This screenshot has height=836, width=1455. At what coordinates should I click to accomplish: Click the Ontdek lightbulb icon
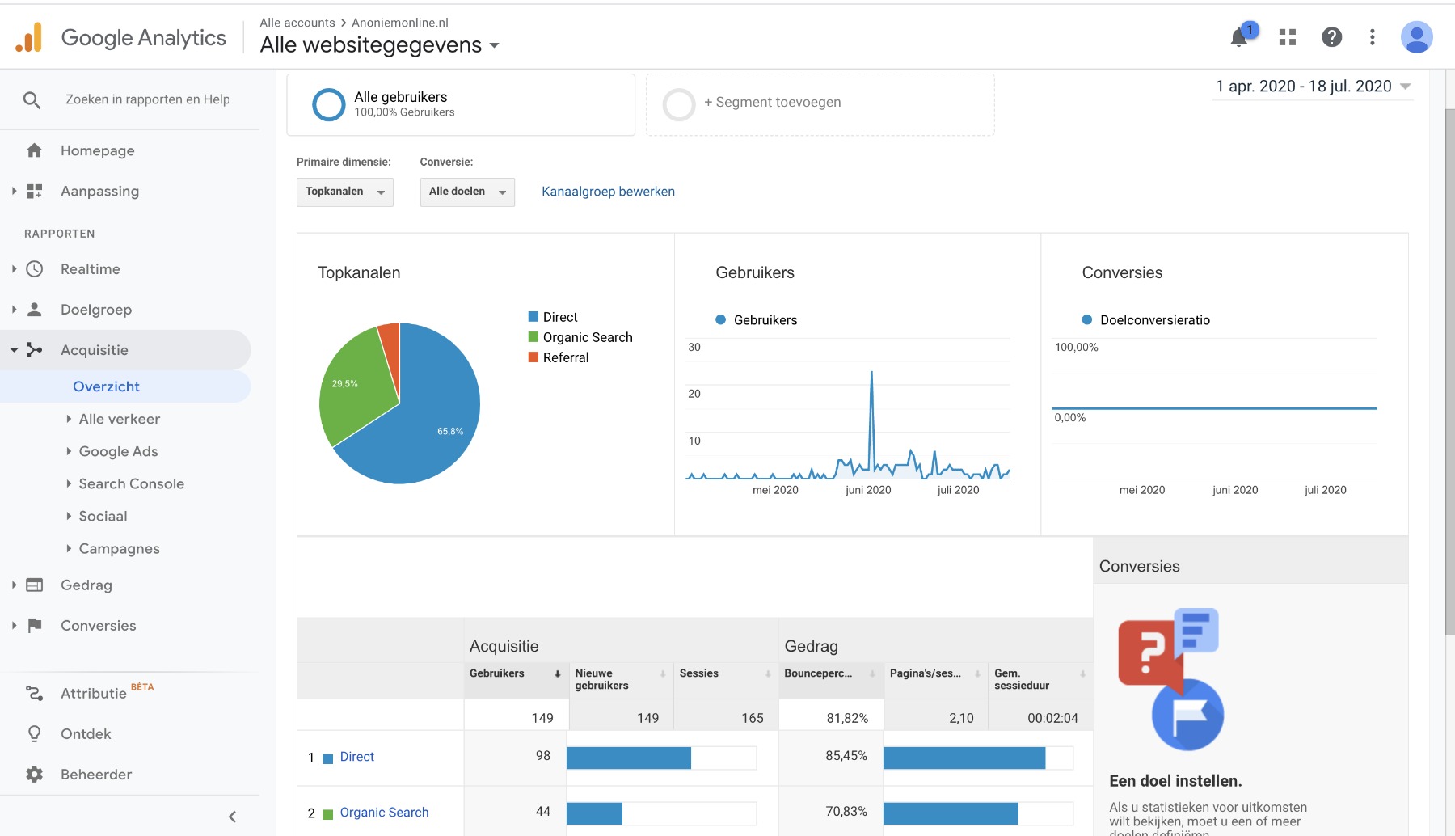(x=34, y=733)
